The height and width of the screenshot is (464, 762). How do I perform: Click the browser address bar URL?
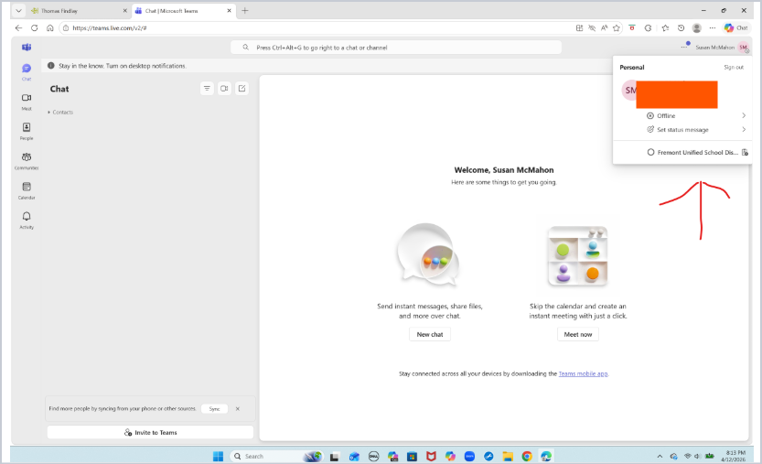(110, 27)
